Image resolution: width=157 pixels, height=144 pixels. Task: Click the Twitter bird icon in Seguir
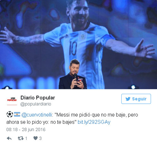point(128,99)
